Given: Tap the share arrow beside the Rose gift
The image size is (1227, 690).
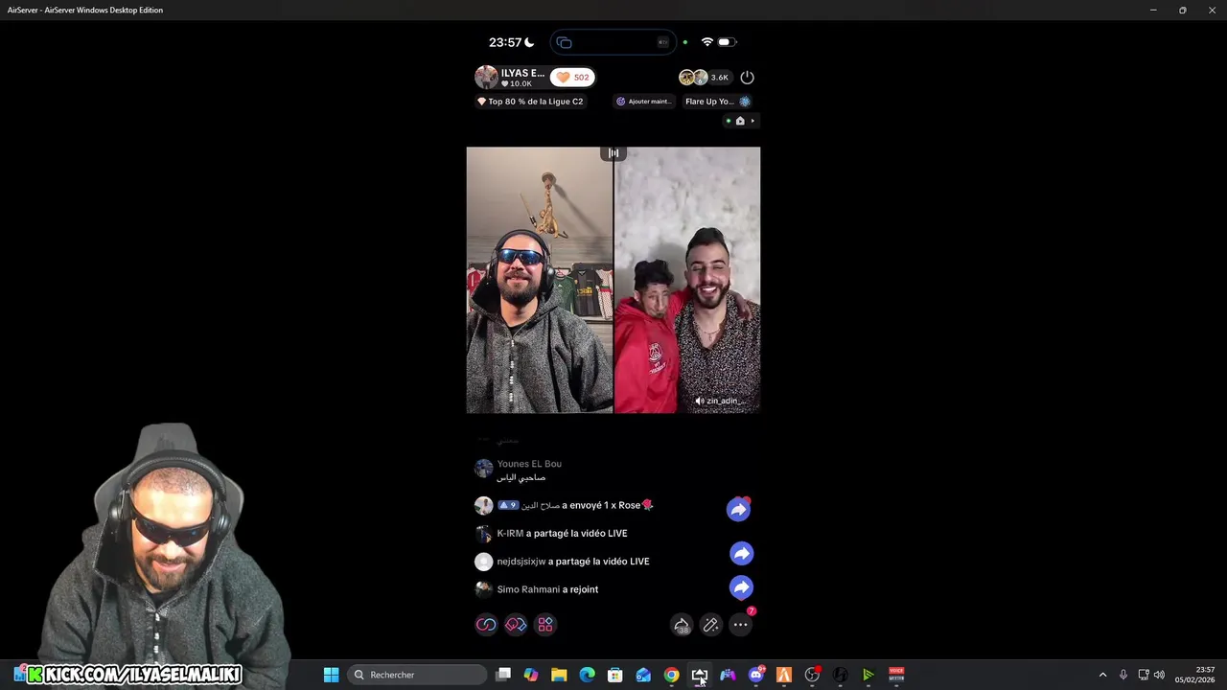Looking at the screenshot, I should coord(738,510).
